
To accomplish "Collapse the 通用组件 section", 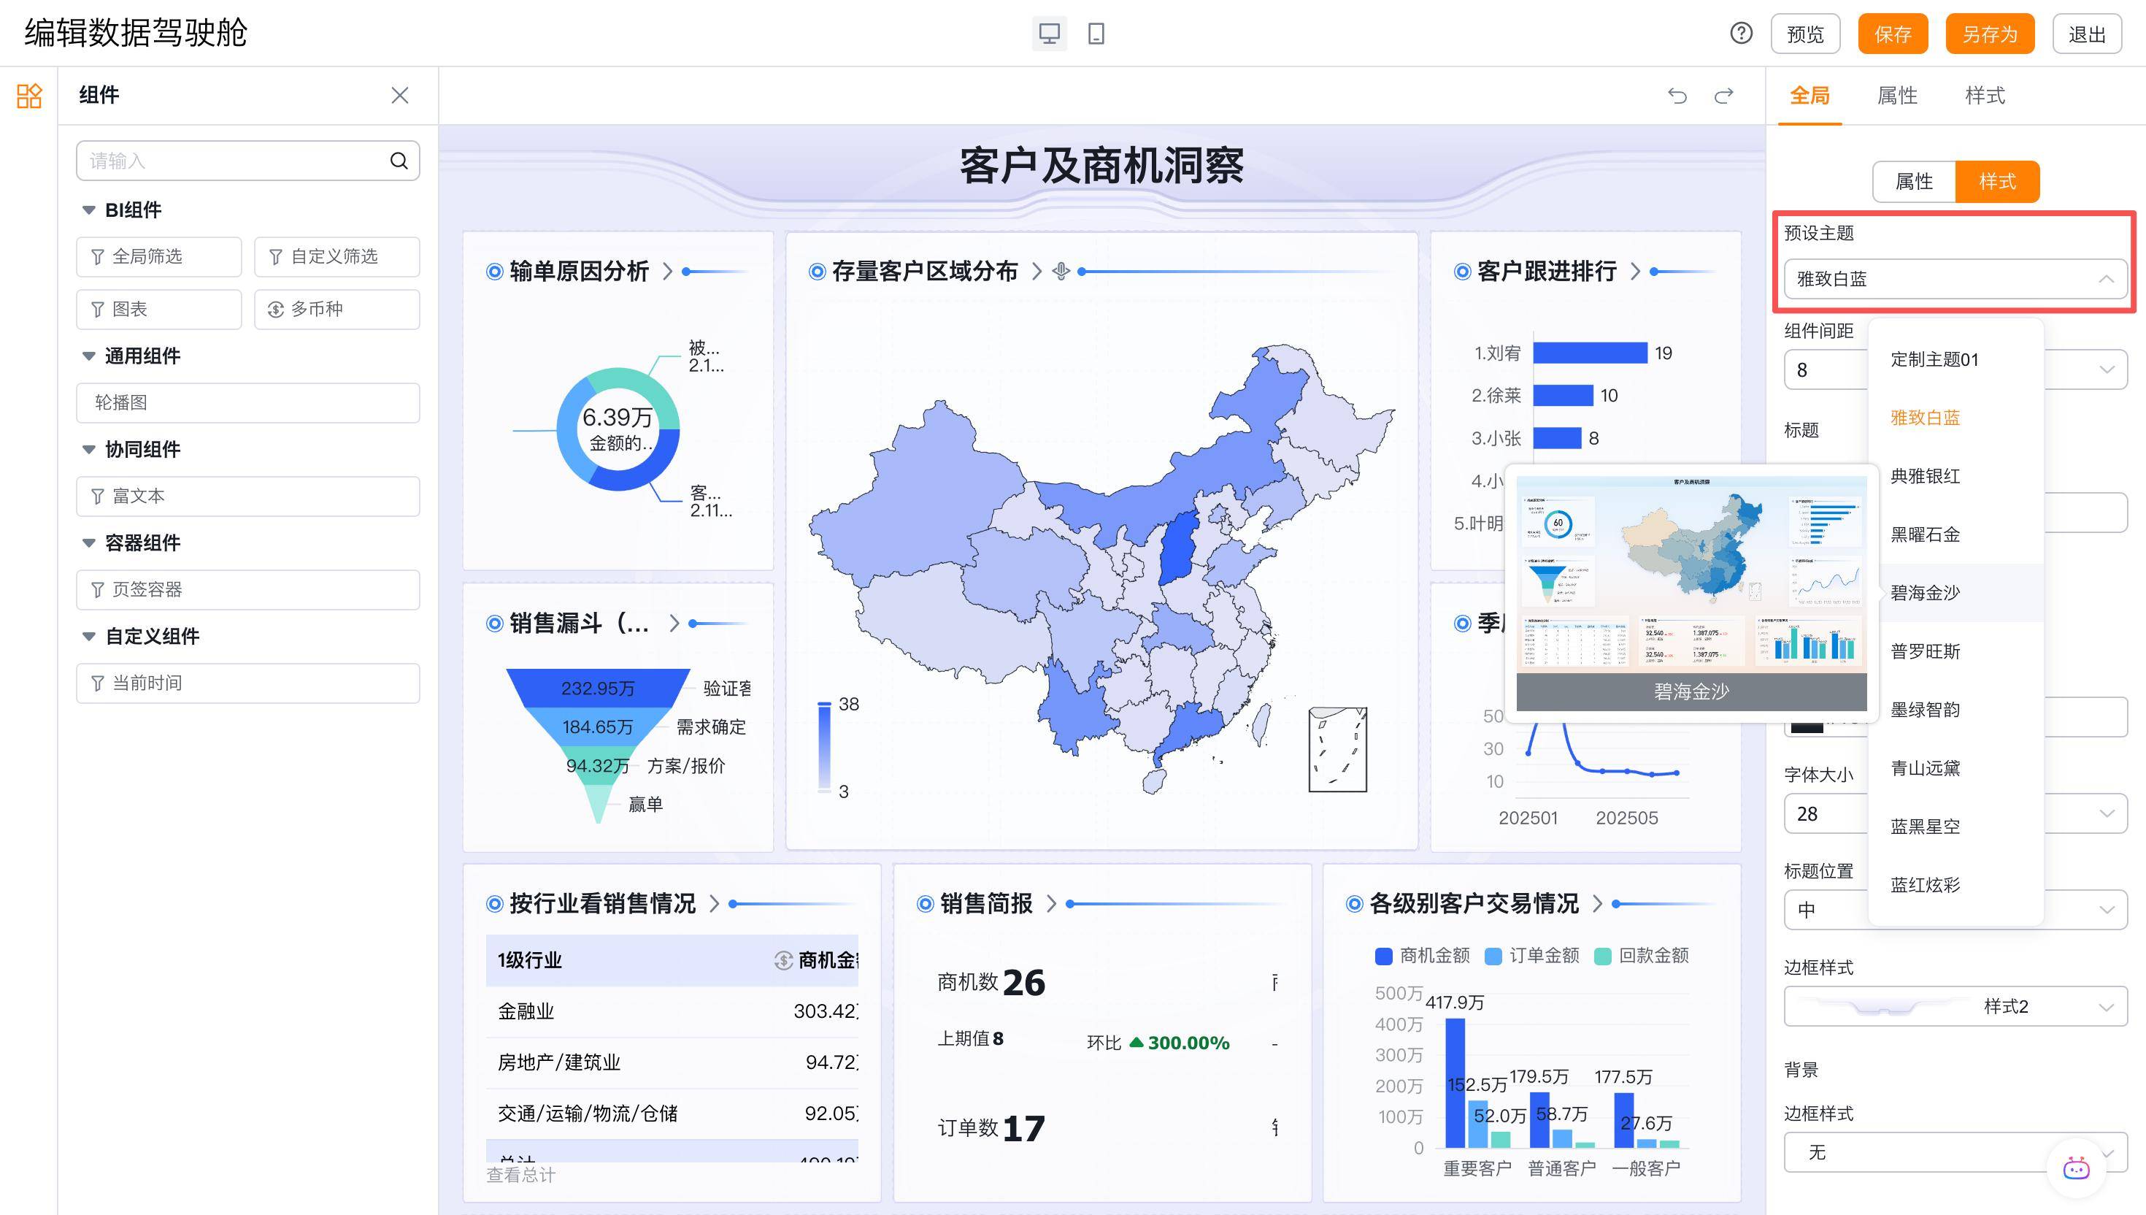I will click(x=88, y=356).
